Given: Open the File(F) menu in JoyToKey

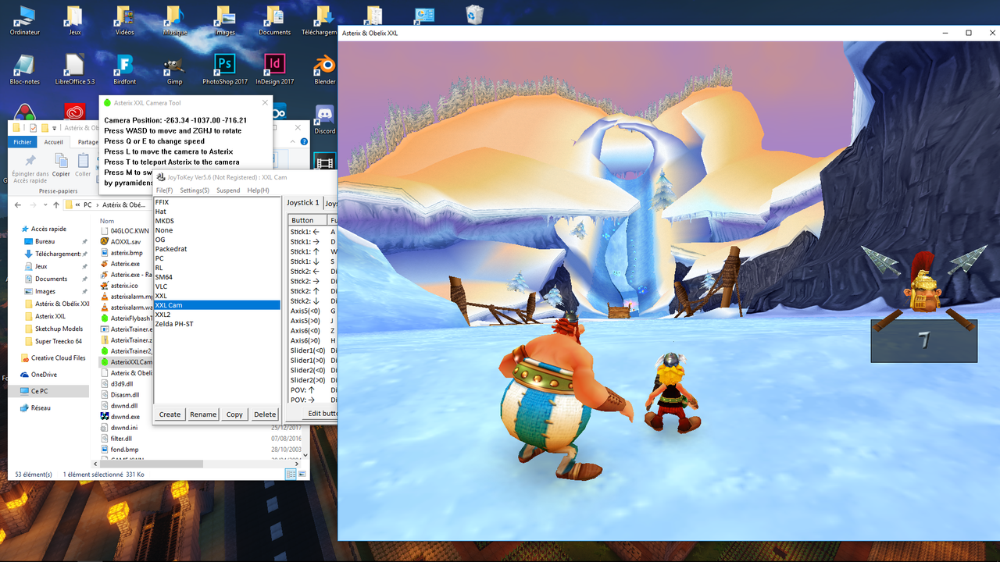Looking at the screenshot, I should (x=164, y=190).
